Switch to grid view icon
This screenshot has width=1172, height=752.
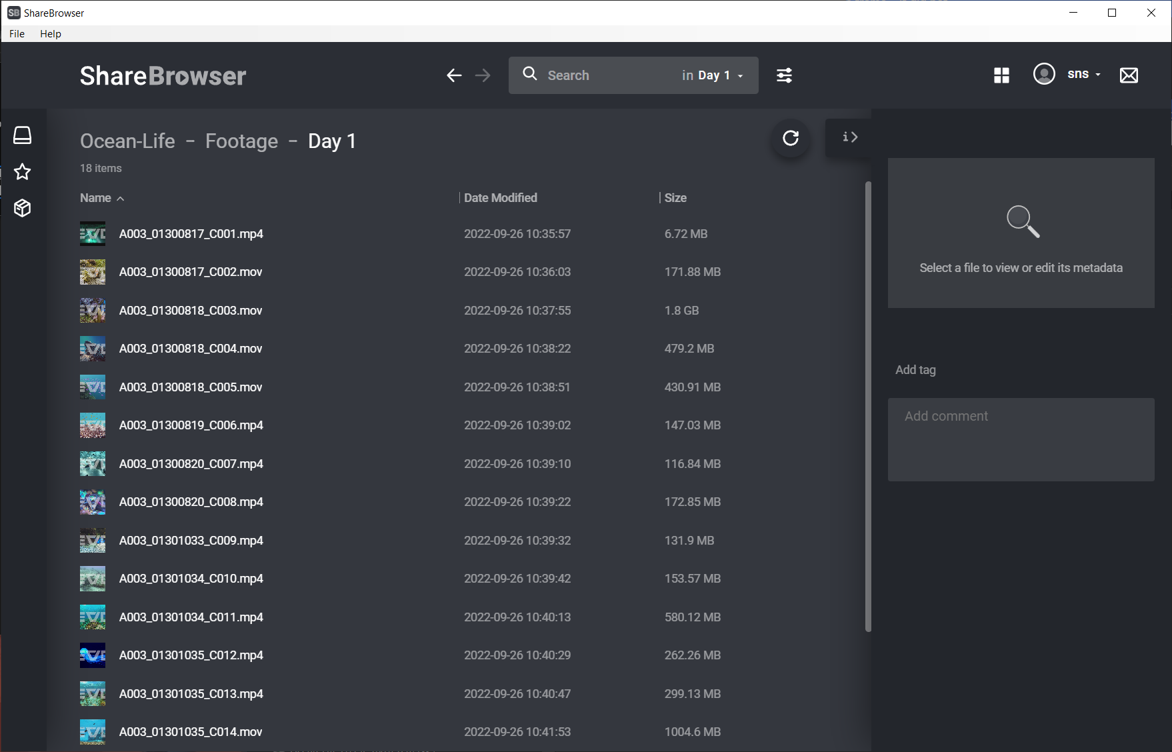1001,75
